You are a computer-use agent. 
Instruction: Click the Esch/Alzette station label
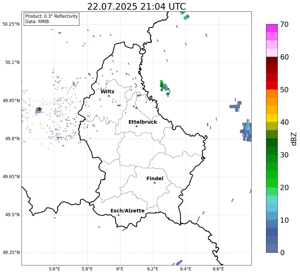[x=127, y=211]
